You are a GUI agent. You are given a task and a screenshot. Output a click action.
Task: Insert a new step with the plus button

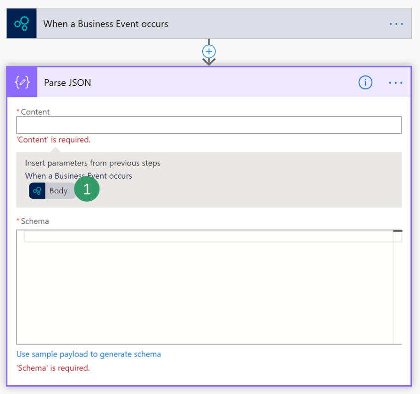[x=209, y=51]
